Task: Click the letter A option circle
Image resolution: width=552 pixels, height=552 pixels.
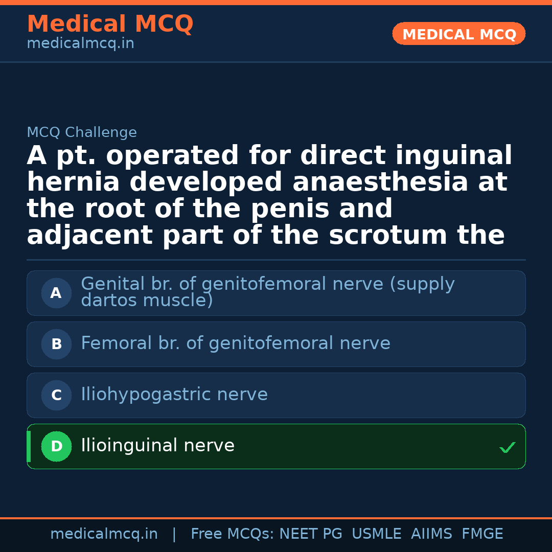Action: coord(56,293)
